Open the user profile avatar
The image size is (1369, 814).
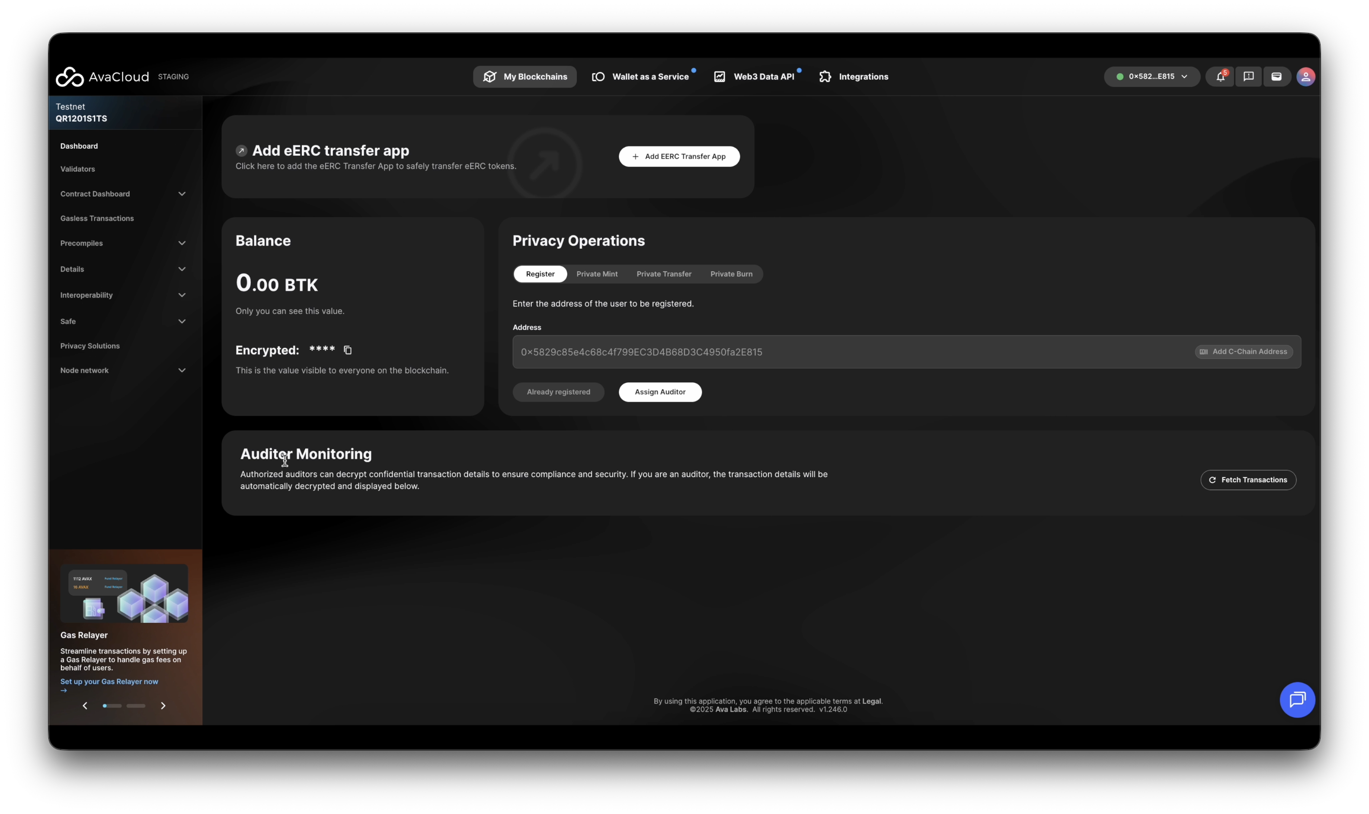click(1305, 77)
